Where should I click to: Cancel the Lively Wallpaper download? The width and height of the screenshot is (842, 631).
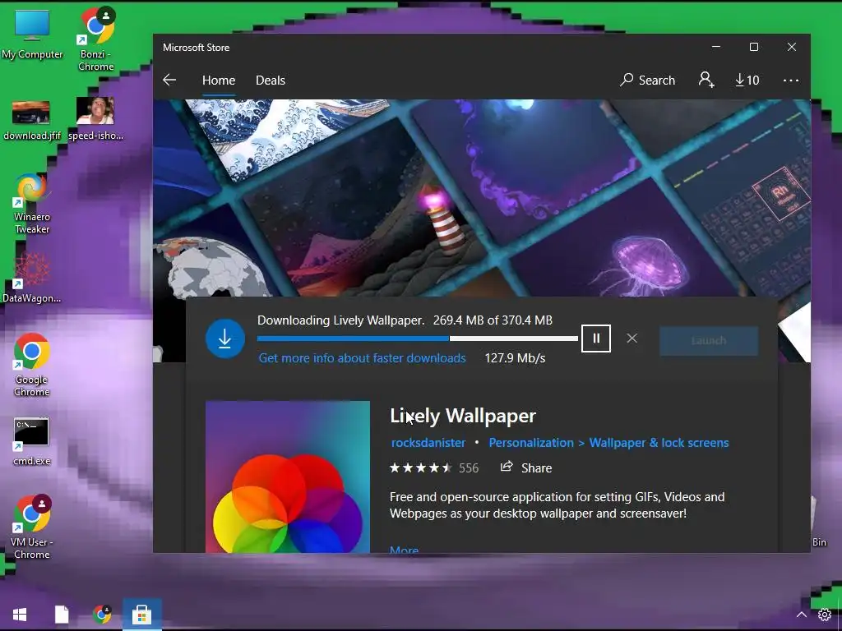632,338
